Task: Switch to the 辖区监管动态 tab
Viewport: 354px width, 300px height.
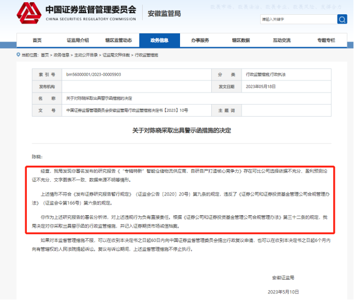Action: (x=118, y=41)
